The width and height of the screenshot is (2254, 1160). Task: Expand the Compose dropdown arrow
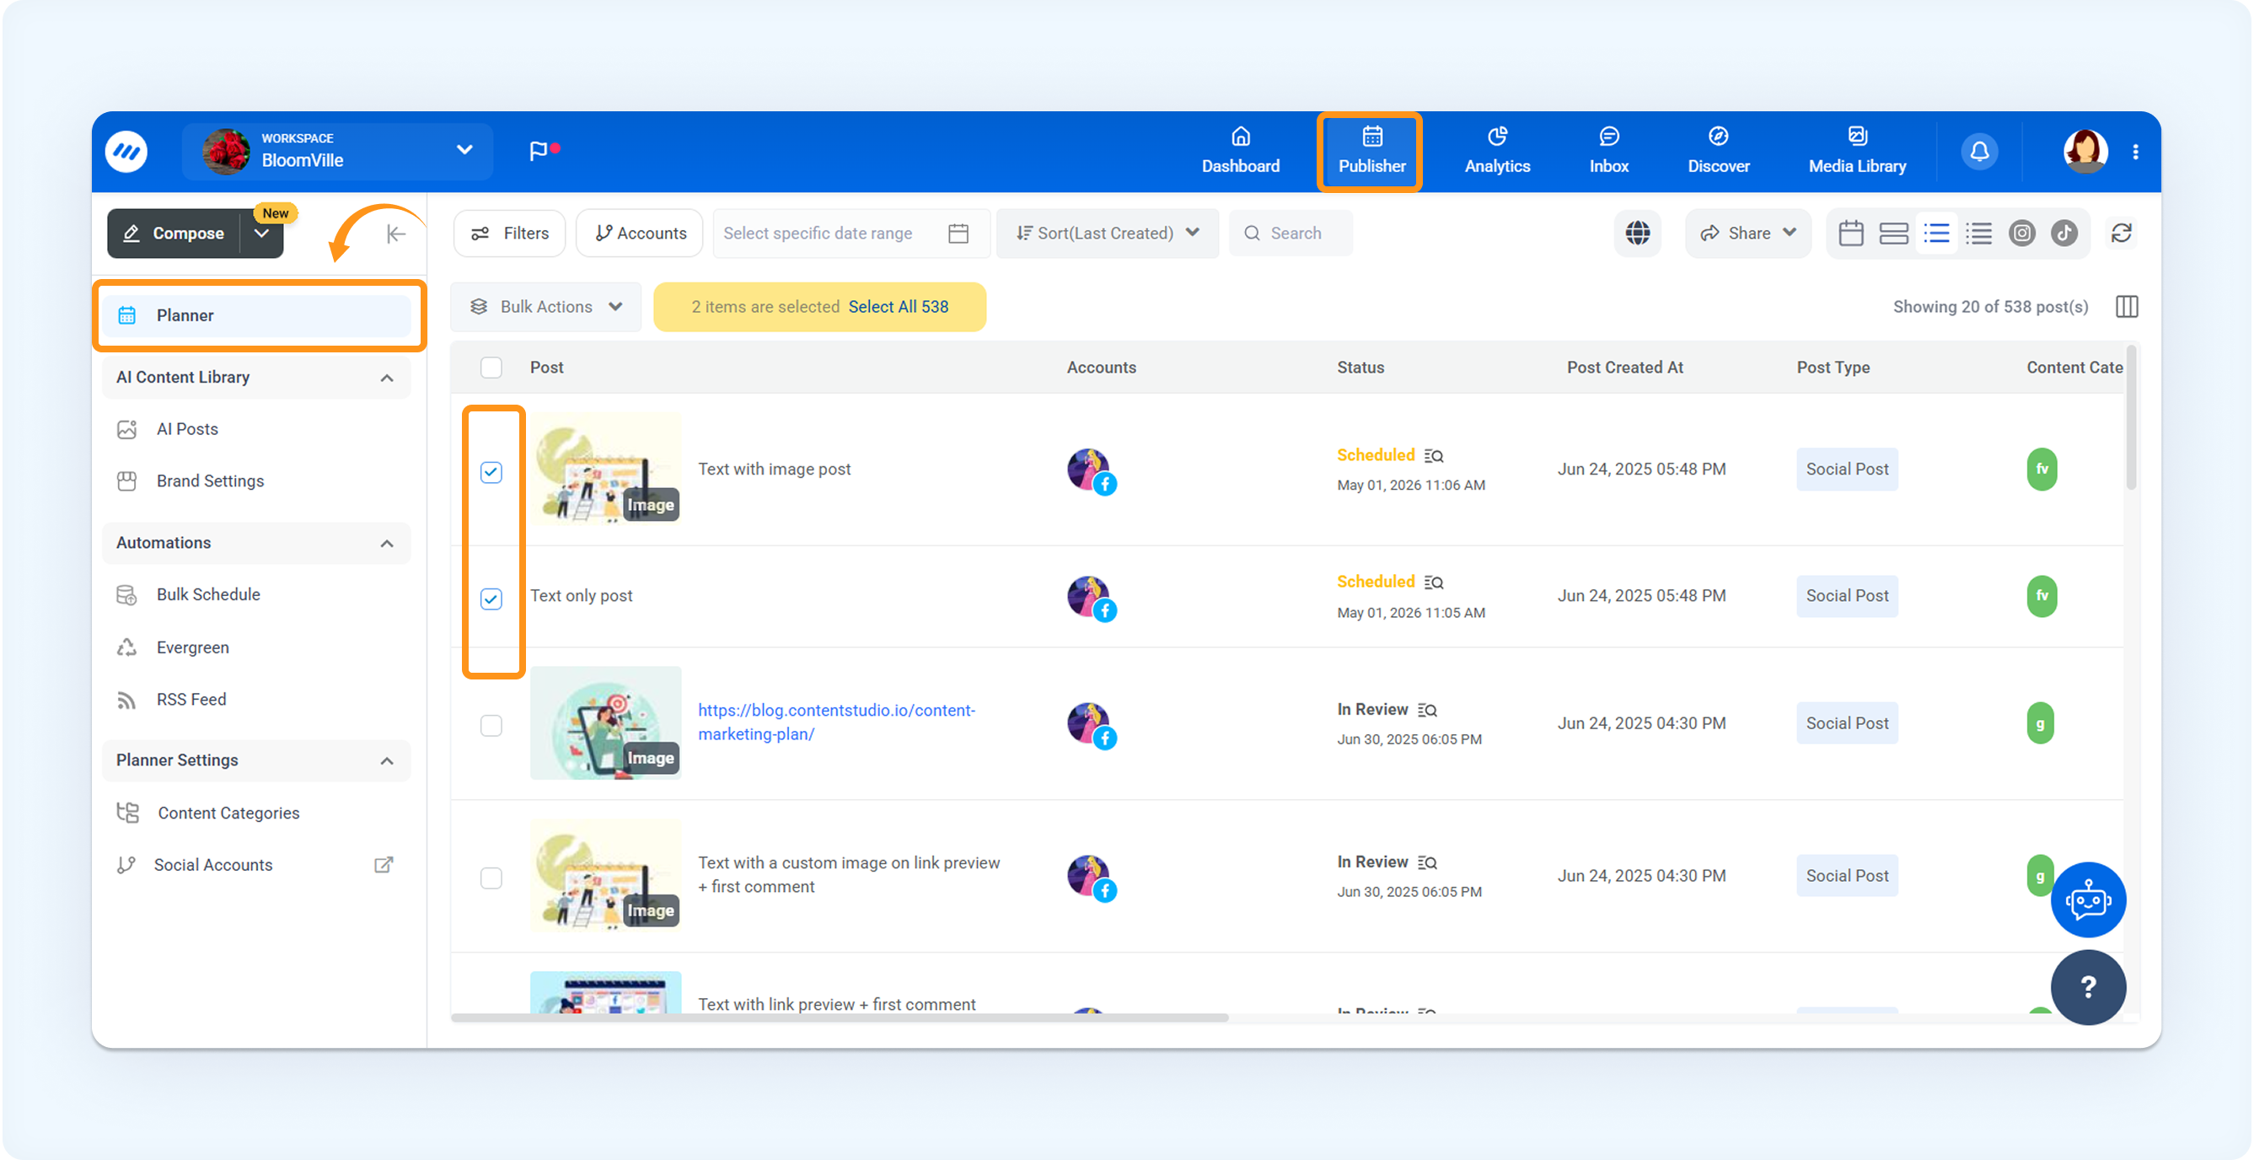pyautogui.click(x=260, y=234)
